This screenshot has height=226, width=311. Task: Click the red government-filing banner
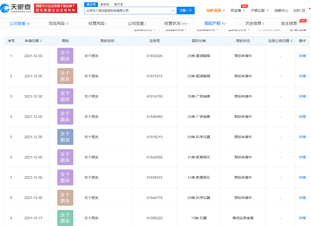tap(56, 8)
